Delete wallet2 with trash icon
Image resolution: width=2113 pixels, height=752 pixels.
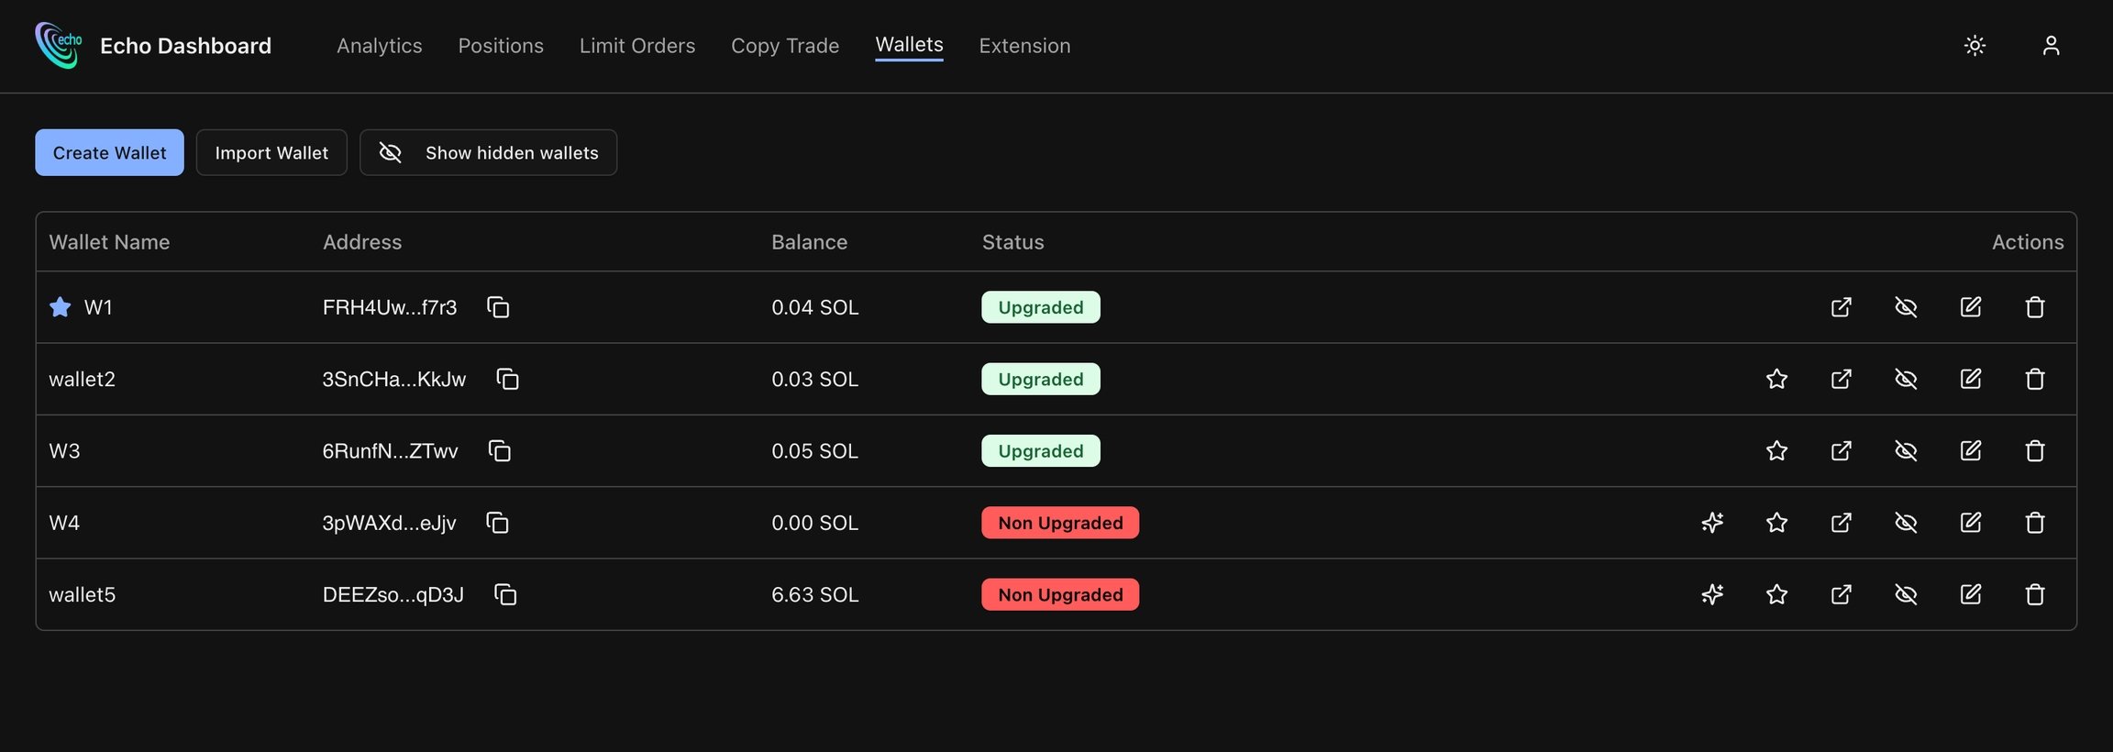click(2035, 379)
